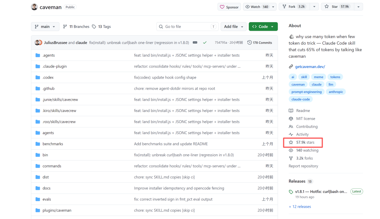Open the Readme link in About
This screenshot has height=219, width=380.
pos(303,111)
